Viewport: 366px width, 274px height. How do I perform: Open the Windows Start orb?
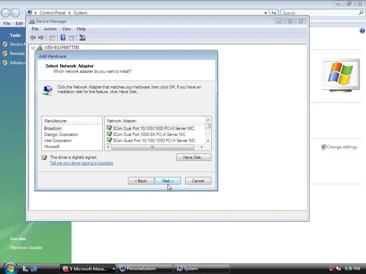[10, 268]
